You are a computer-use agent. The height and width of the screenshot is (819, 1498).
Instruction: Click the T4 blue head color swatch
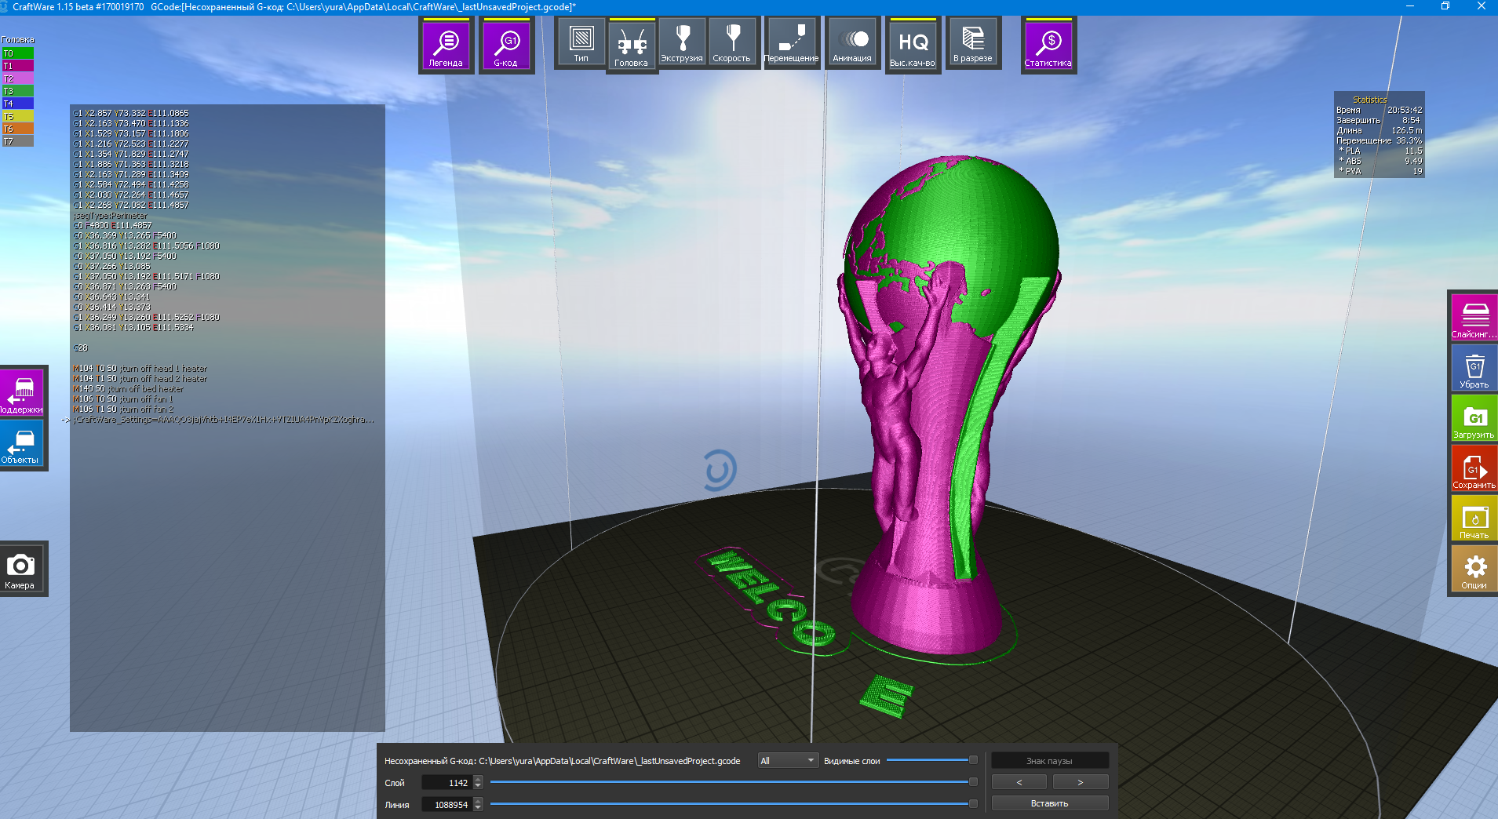click(x=17, y=104)
